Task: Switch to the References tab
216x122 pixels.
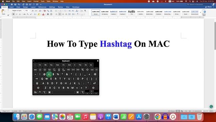Action: click(42, 7)
